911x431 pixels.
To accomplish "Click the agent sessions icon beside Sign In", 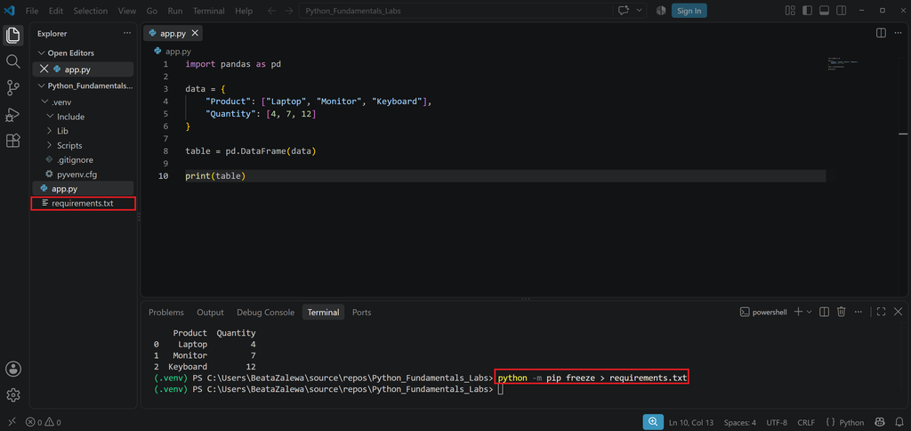I will [x=661, y=11].
